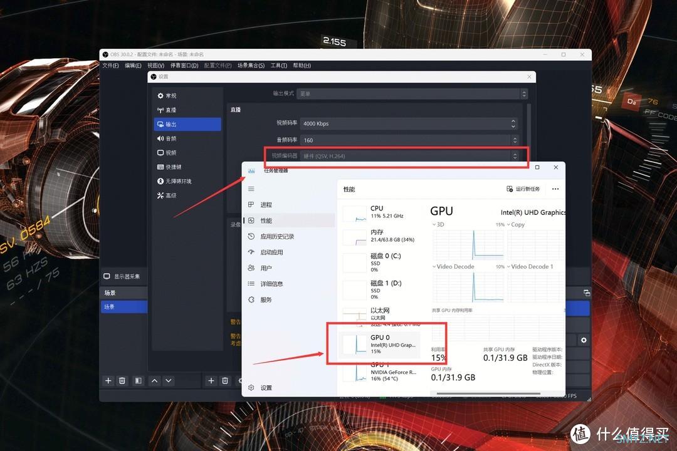
Task: Remove selected scene with trash icon
Action: point(122,381)
